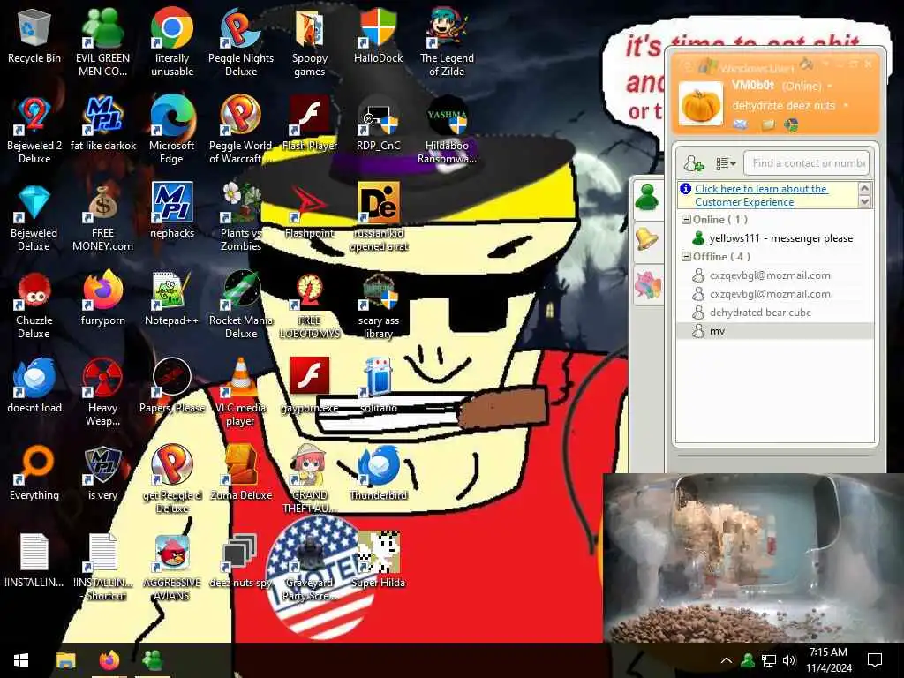Click the Windows Start button
Screen dimensions: 904x678
pyautogui.click(x=21, y=660)
